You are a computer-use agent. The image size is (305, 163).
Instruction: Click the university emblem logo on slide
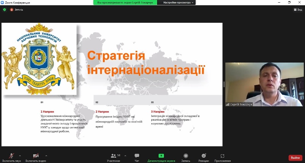click(39, 59)
